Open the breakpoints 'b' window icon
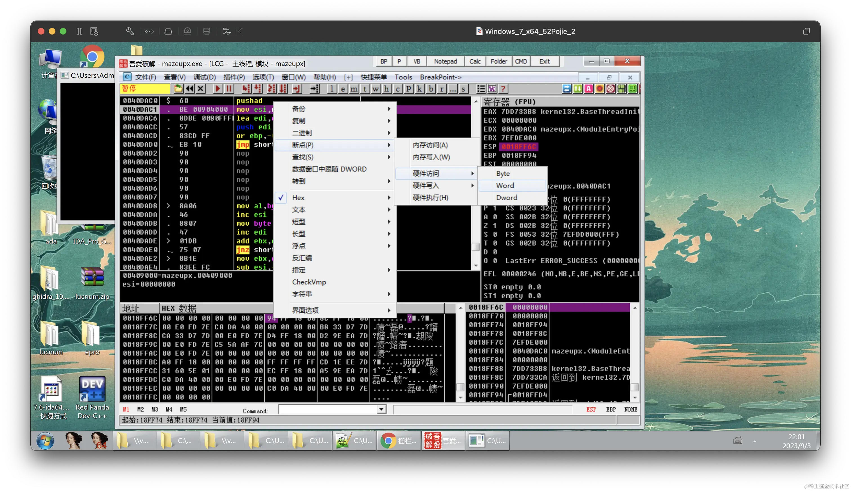The height and width of the screenshot is (491, 851). tap(430, 89)
